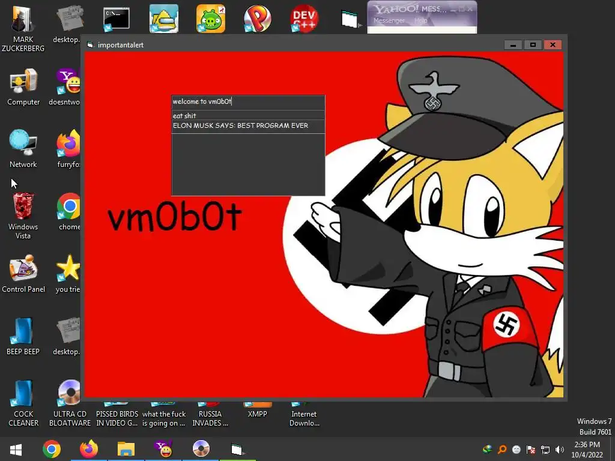Viewport: 615px width, 461px height.
Task: Open the network tray icon
Action: (x=545, y=449)
